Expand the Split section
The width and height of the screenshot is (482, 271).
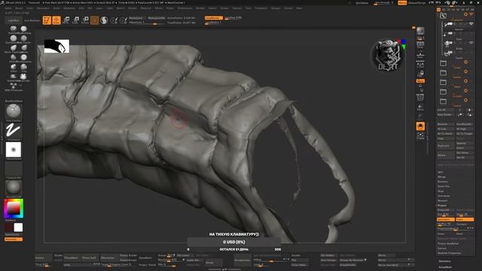pyautogui.click(x=441, y=172)
